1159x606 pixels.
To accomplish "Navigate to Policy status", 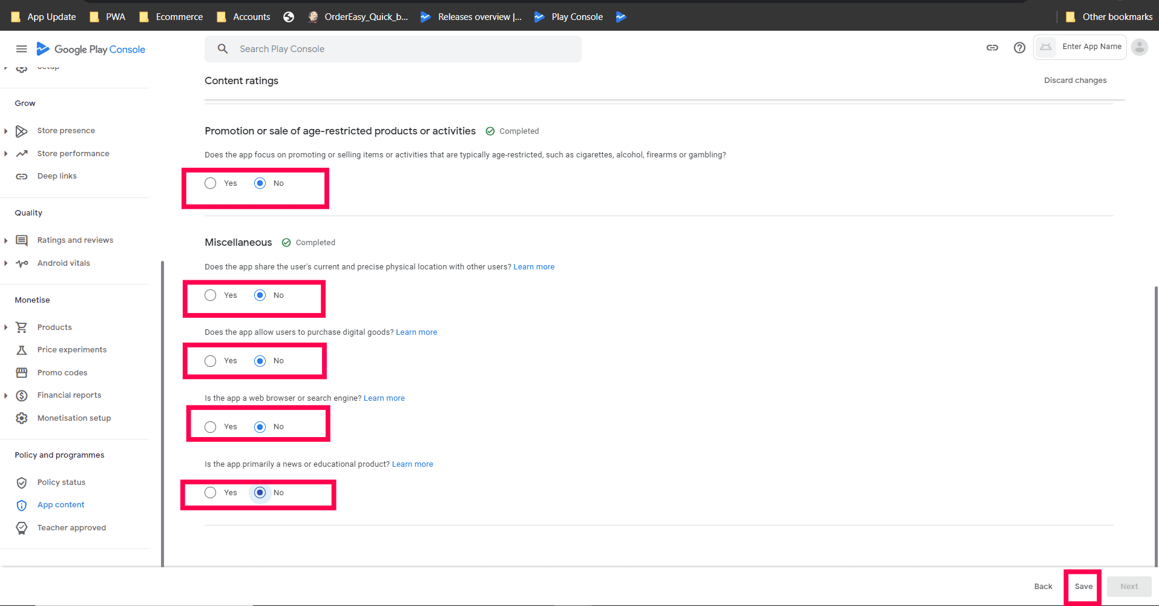I will click(x=61, y=482).
